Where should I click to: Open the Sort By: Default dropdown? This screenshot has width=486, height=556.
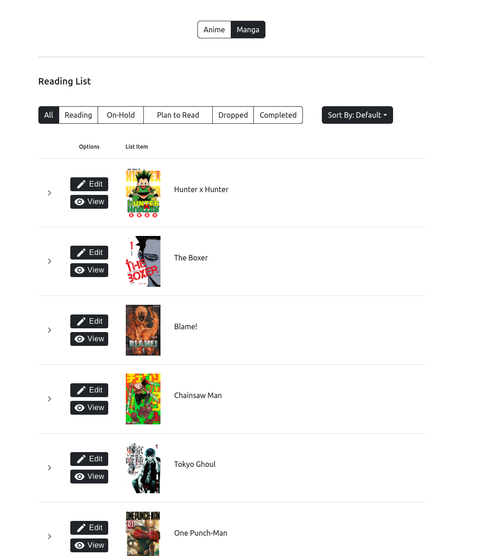357,115
